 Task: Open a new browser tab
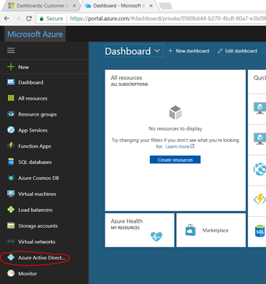[166, 6]
